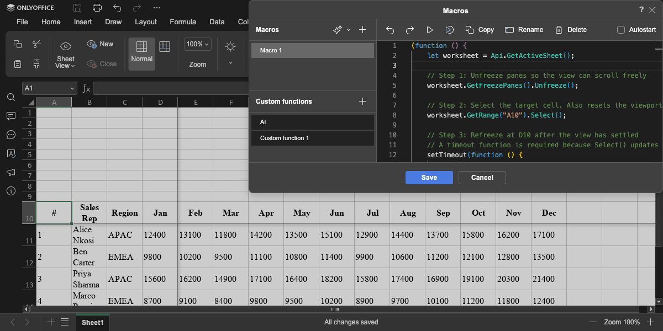663x331 pixels.
Task: Switch to the Sheet1 tab
Action: [92, 322]
